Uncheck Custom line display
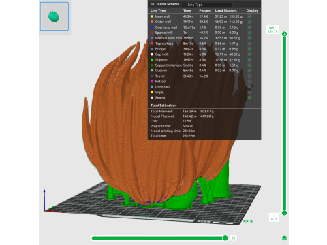Screen dimensions: 327x245 click(249, 71)
